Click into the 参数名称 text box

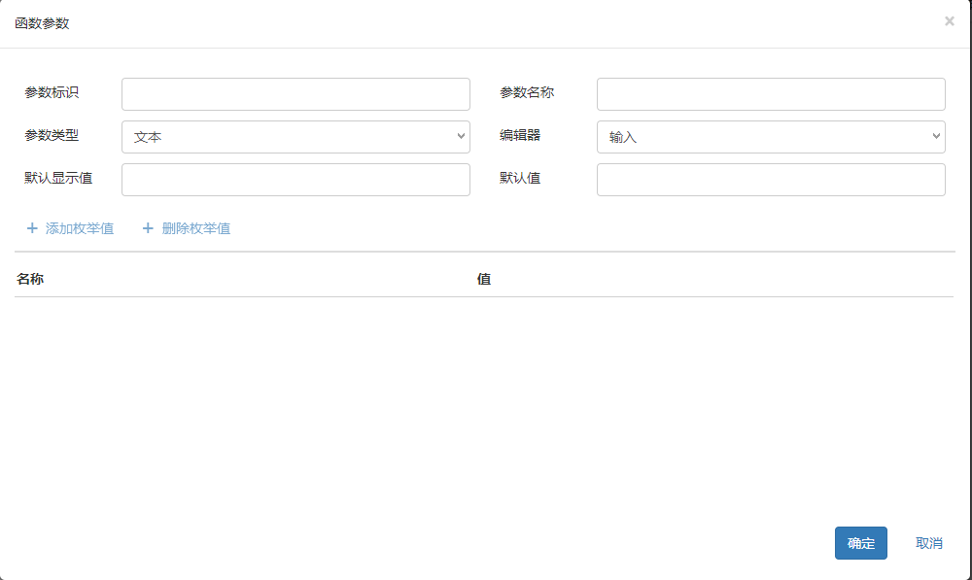770,94
